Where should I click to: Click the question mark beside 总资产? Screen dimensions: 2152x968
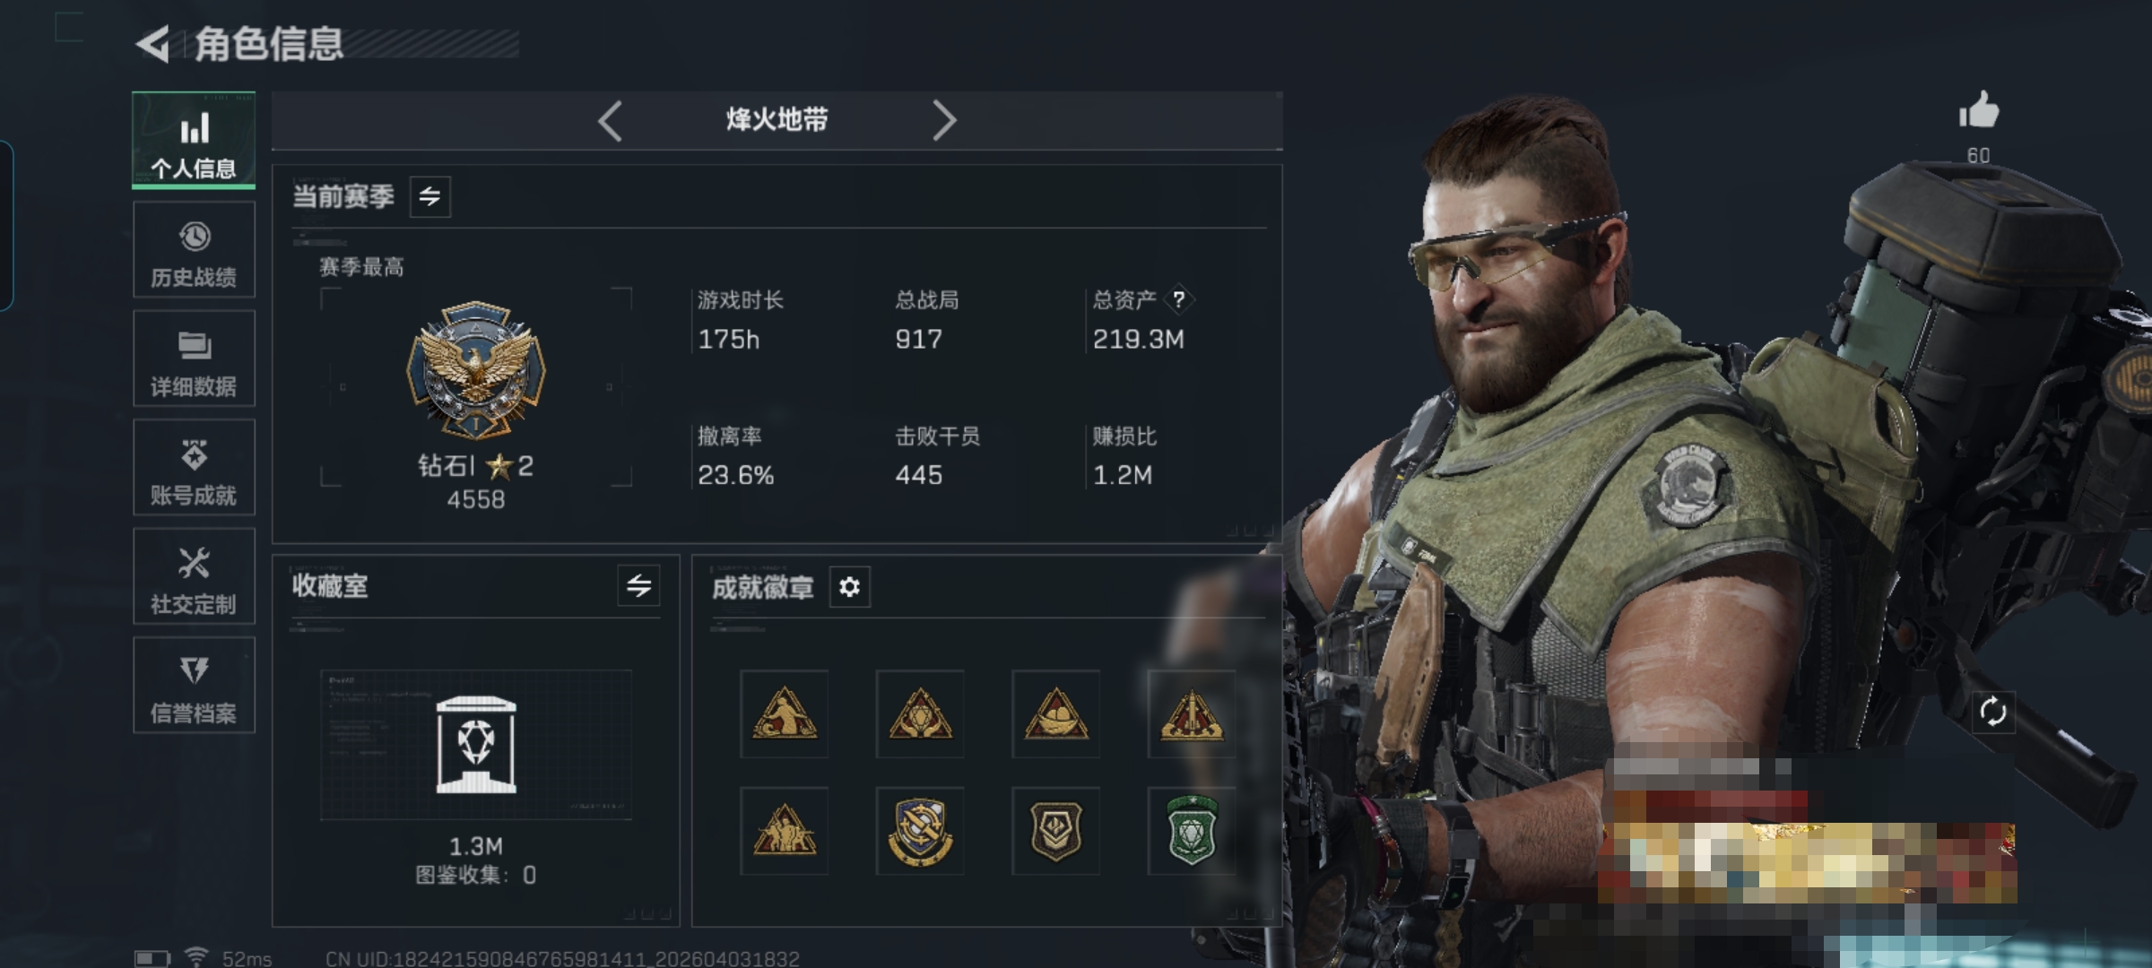click(x=1178, y=299)
